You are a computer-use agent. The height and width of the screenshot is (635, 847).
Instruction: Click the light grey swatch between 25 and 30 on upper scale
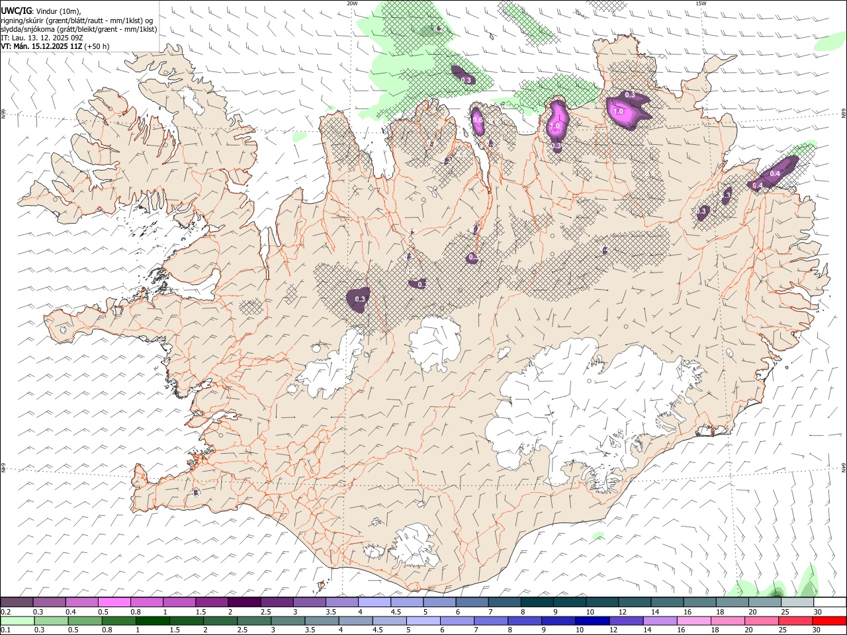(797, 602)
